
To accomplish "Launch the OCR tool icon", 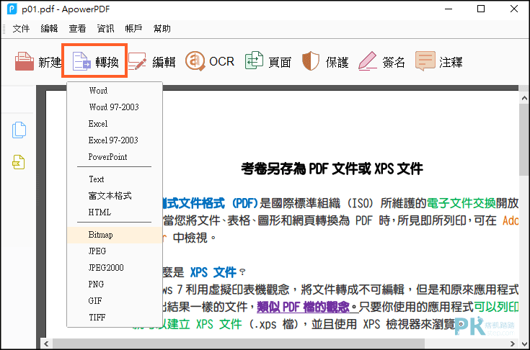I will pyautogui.click(x=195, y=61).
